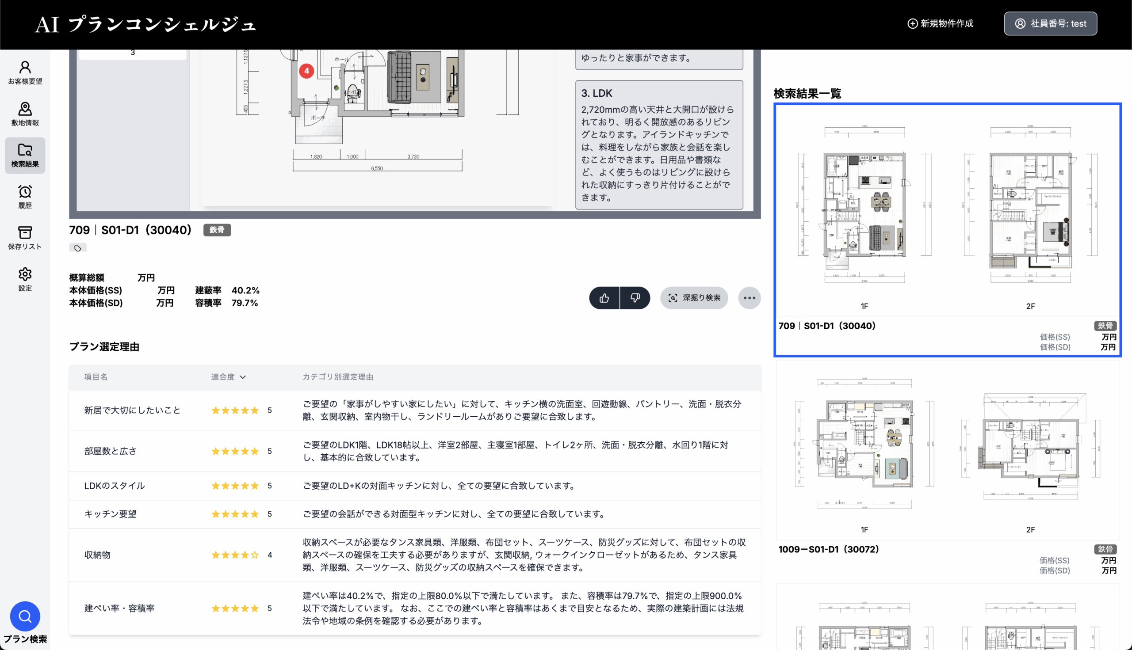Click the AI プランコンシェルジュ logo
Image resolution: width=1132 pixels, height=650 pixels.
(145, 24)
